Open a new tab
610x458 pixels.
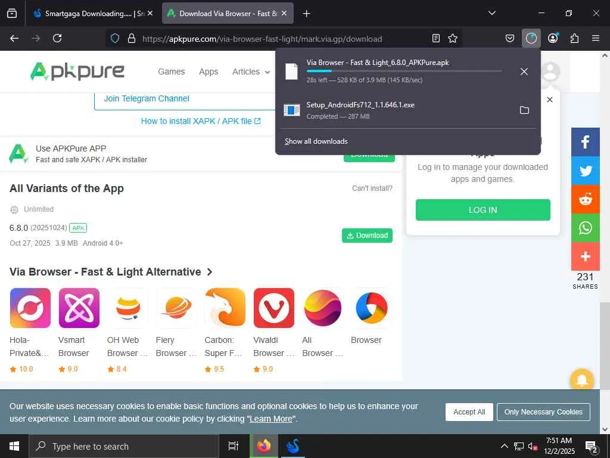coord(307,14)
